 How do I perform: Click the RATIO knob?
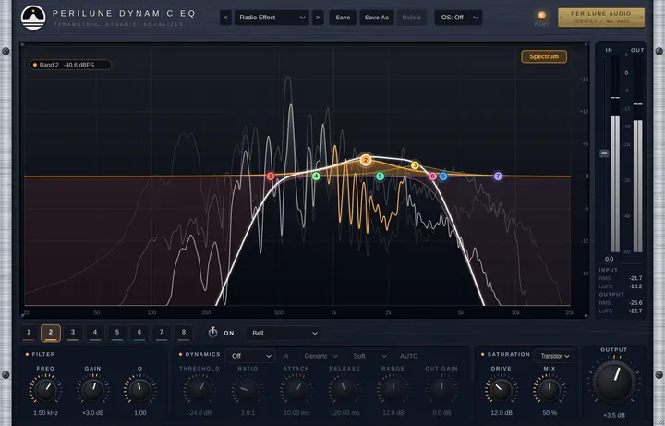tap(248, 390)
